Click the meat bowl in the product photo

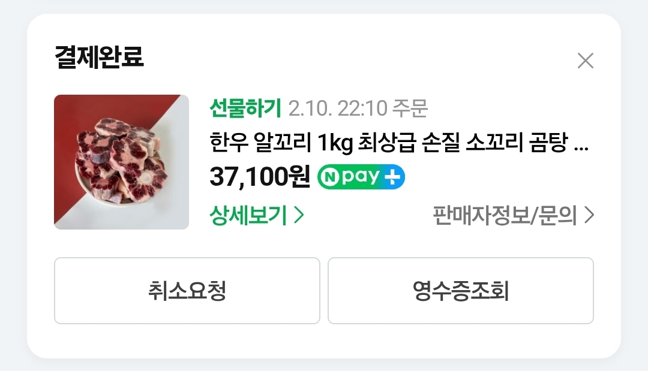tap(121, 163)
